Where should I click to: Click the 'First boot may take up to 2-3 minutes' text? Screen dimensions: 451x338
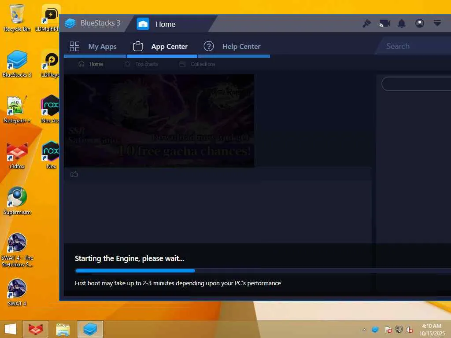(x=178, y=283)
